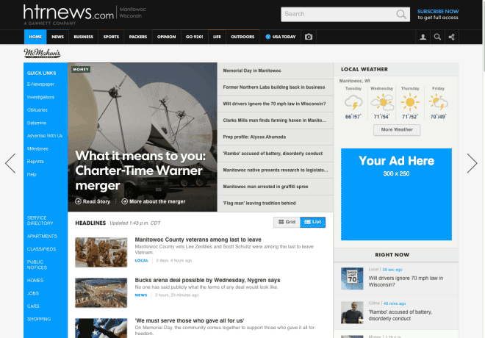Click the Bucks arena story thumbnail

(x=101, y=292)
